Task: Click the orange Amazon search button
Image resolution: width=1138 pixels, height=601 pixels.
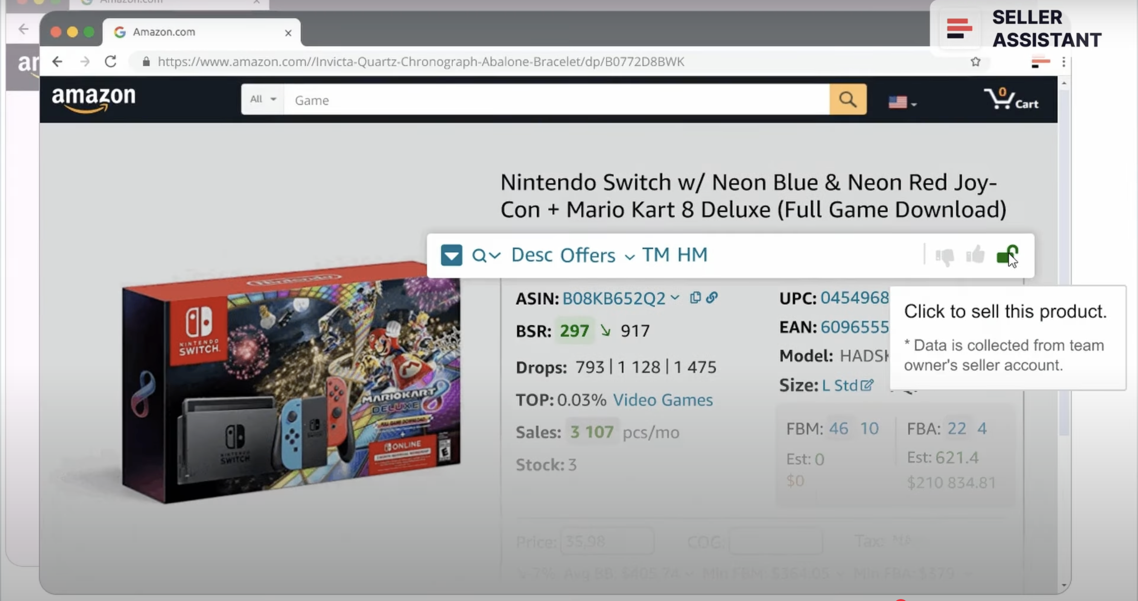Action: click(847, 100)
